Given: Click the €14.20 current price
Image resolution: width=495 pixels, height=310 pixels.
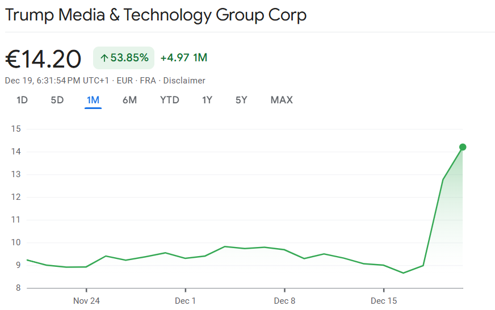Looking at the screenshot, I should [x=43, y=58].
